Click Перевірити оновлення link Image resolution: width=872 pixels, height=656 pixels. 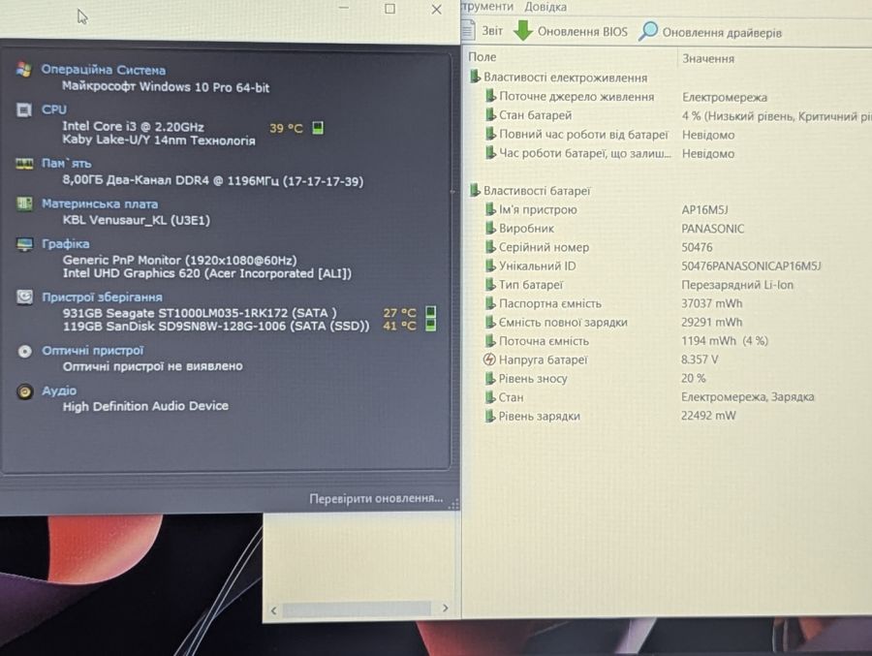376,498
